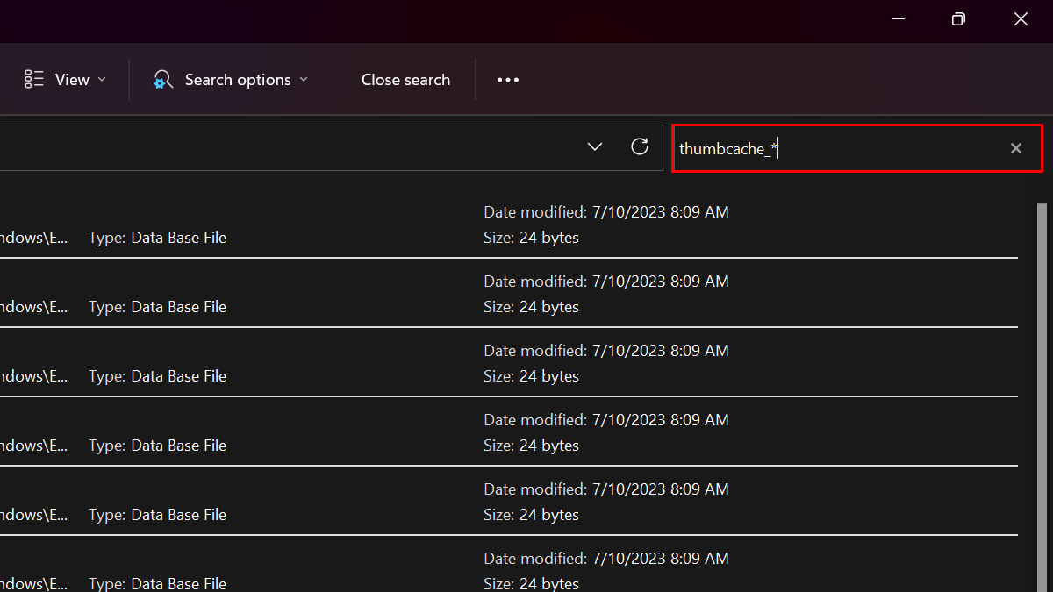1053x592 pixels.
Task: Click the View menu label
Action: coord(72,80)
